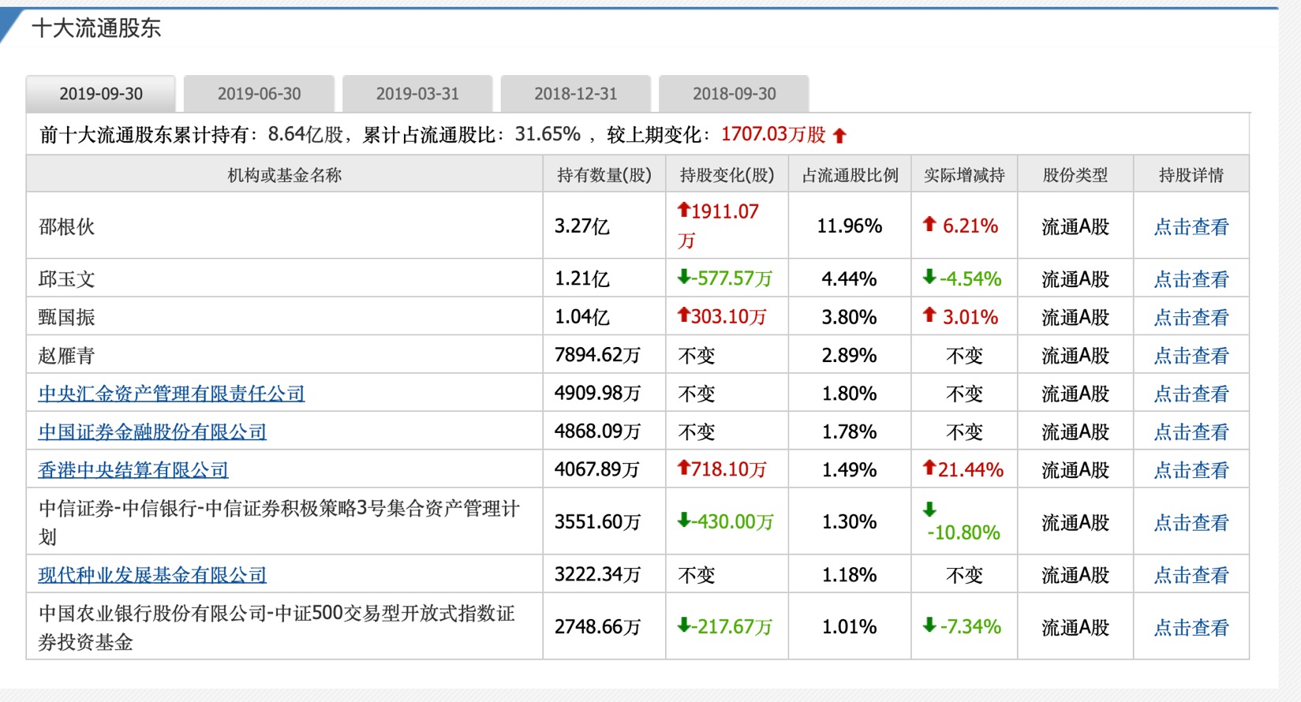1301x702 pixels.
Task: Open 中央汇金资产管理有限责任公司 link
Action: click(x=171, y=394)
